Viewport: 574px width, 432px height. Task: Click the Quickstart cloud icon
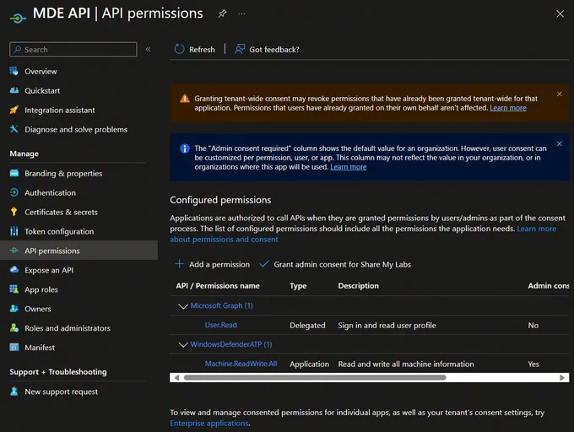[14, 90]
